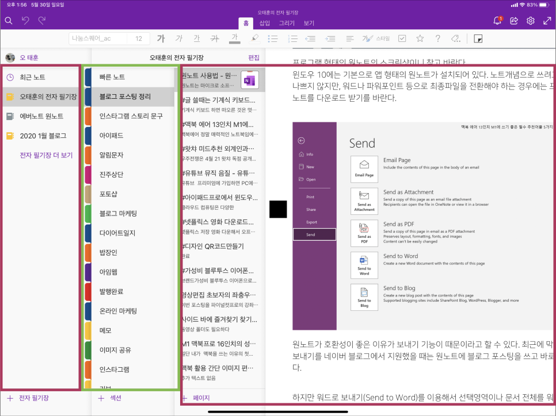The height and width of the screenshot is (416, 556).
Task: Click the redo arrow icon
Action: coord(42,21)
